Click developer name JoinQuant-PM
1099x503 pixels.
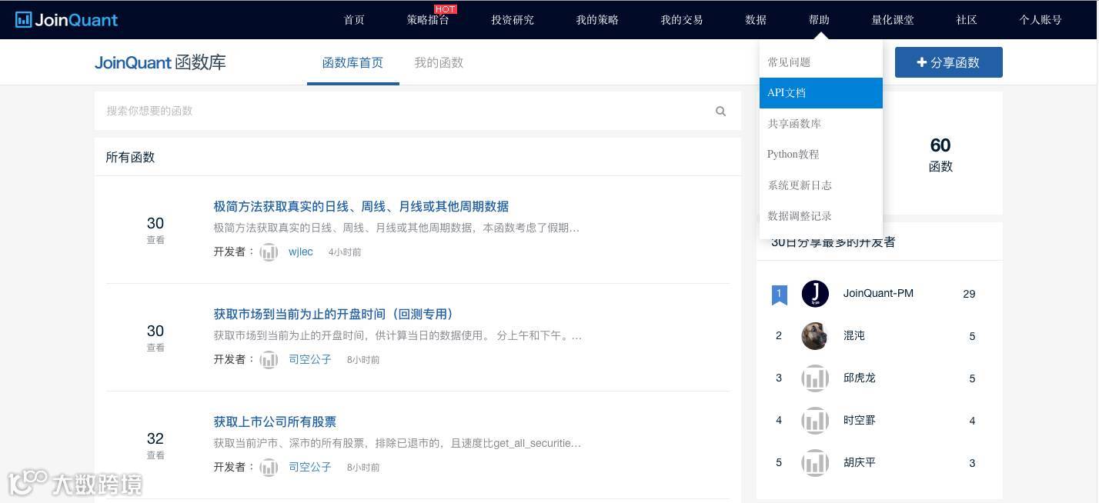click(x=878, y=294)
